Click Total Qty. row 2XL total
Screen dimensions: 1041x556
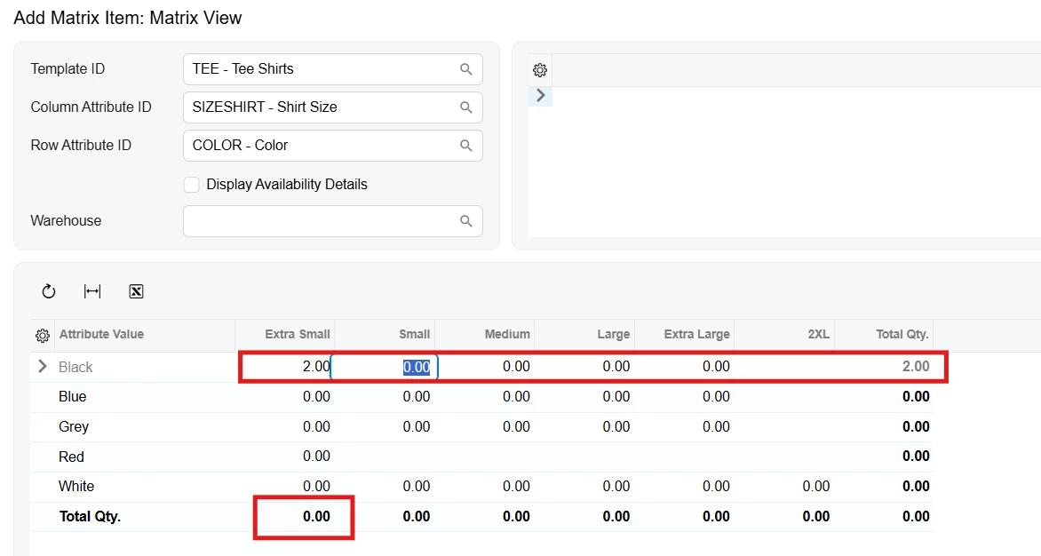(784, 517)
